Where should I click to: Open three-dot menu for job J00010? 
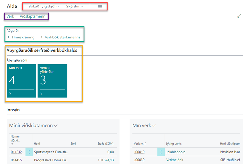(x=161, y=152)
